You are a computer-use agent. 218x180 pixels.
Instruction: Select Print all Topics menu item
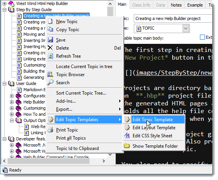click(x=85, y=138)
